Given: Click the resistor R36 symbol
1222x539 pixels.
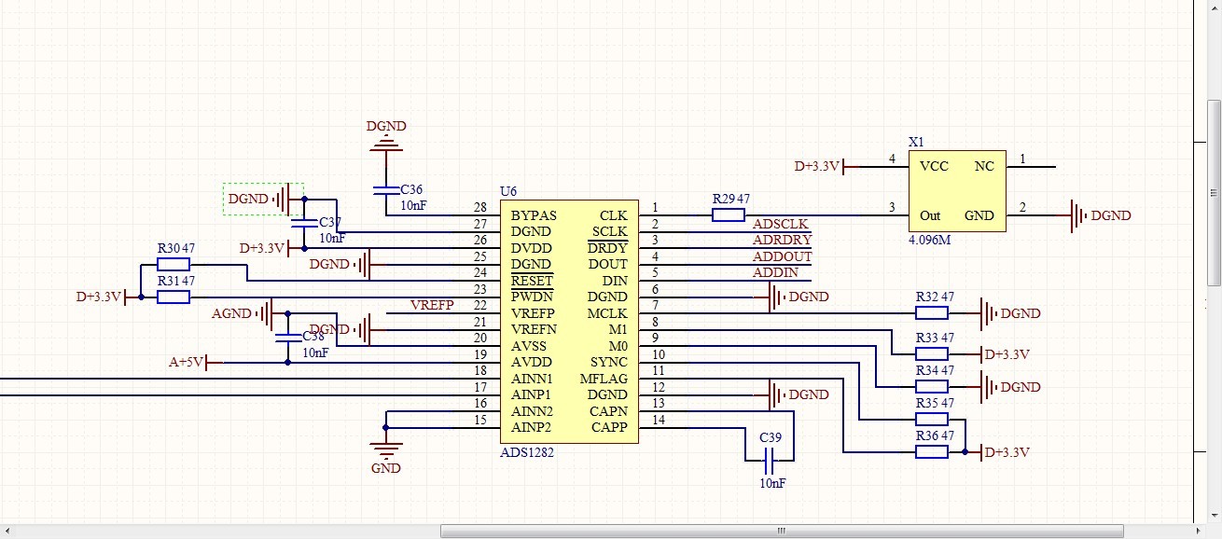Looking at the screenshot, I should point(932,451).
